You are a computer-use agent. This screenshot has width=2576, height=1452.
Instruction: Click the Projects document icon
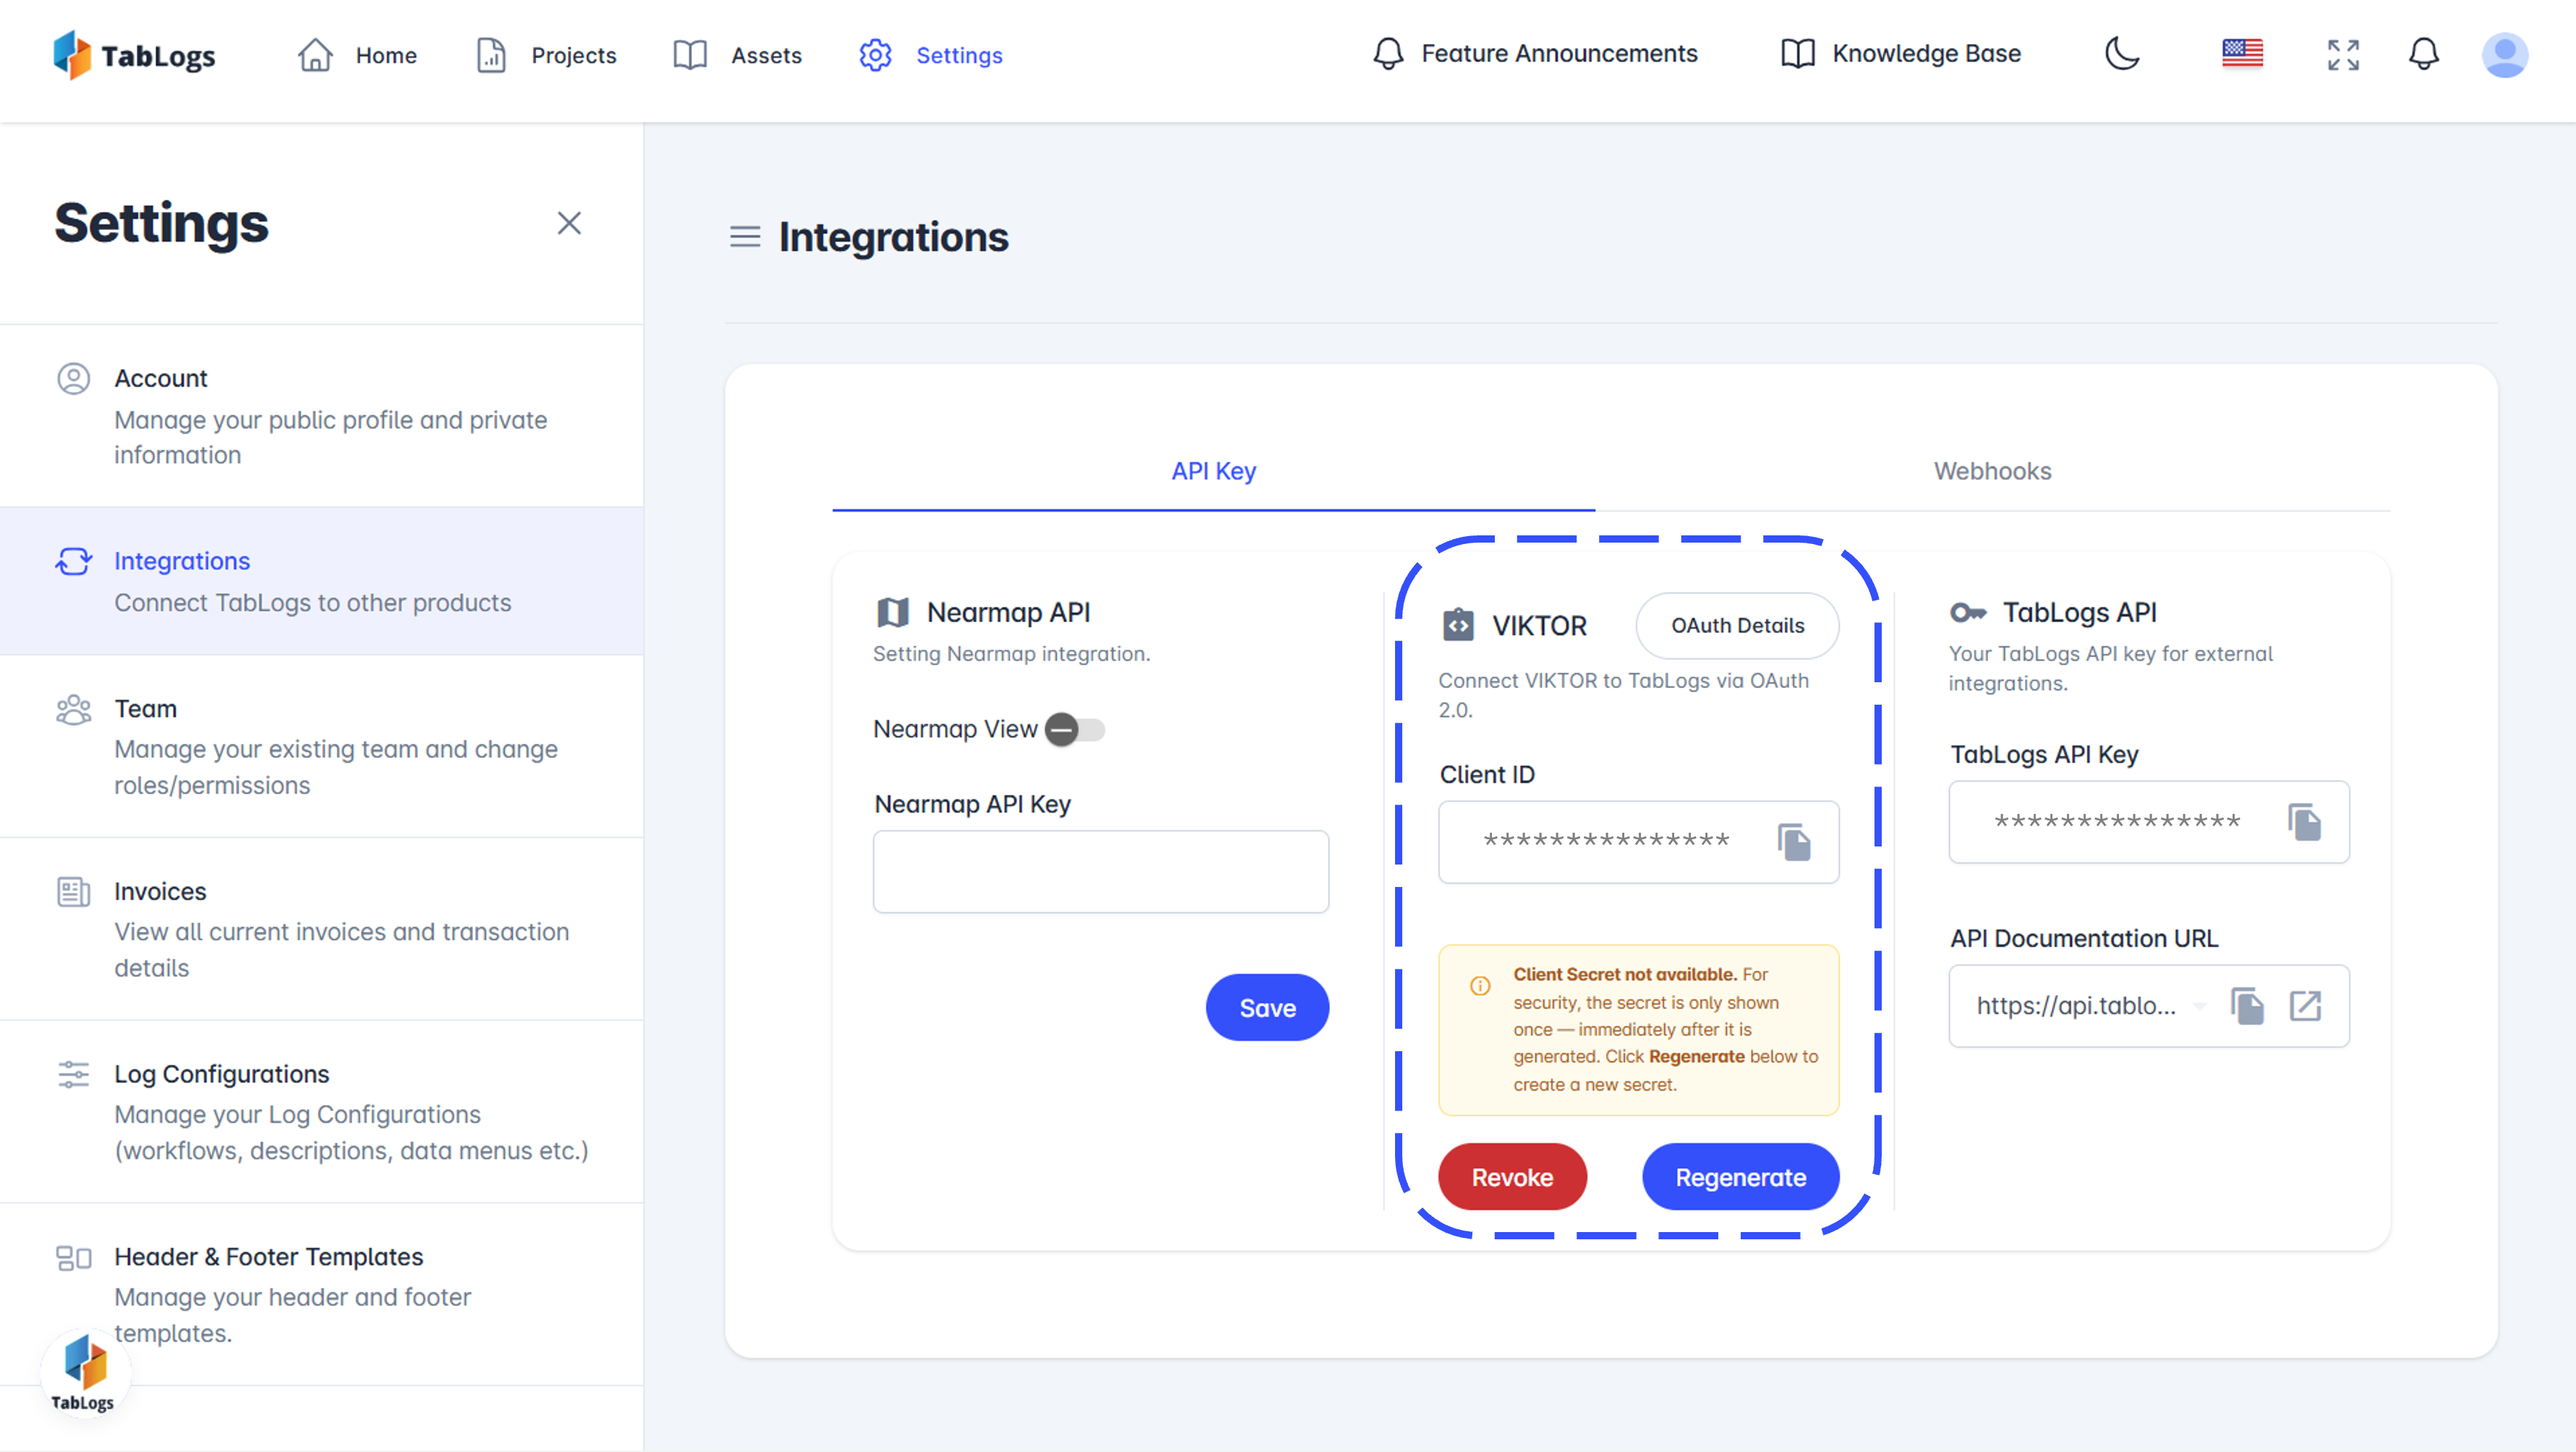tap(491, 55)
